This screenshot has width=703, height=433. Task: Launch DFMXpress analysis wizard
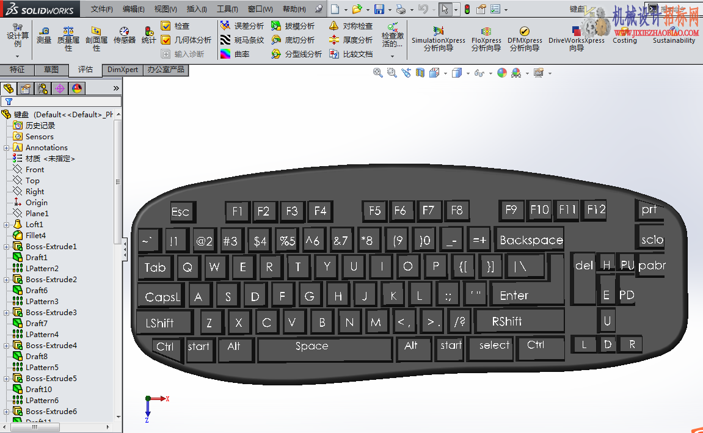tap(525, 38)
